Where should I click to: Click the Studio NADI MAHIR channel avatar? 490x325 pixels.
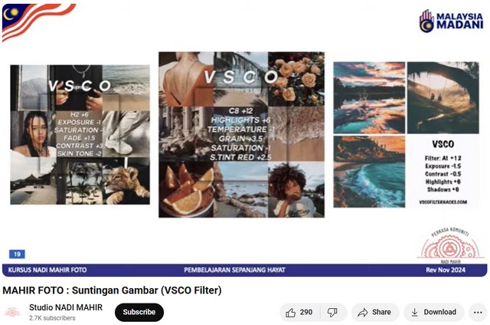[12, 312]
